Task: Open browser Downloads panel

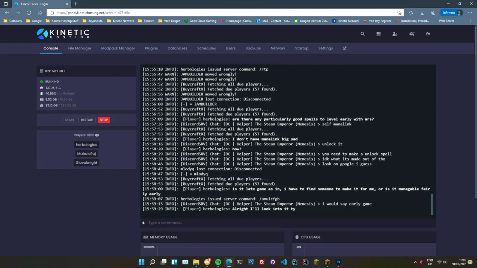Action: pos(422,13)
